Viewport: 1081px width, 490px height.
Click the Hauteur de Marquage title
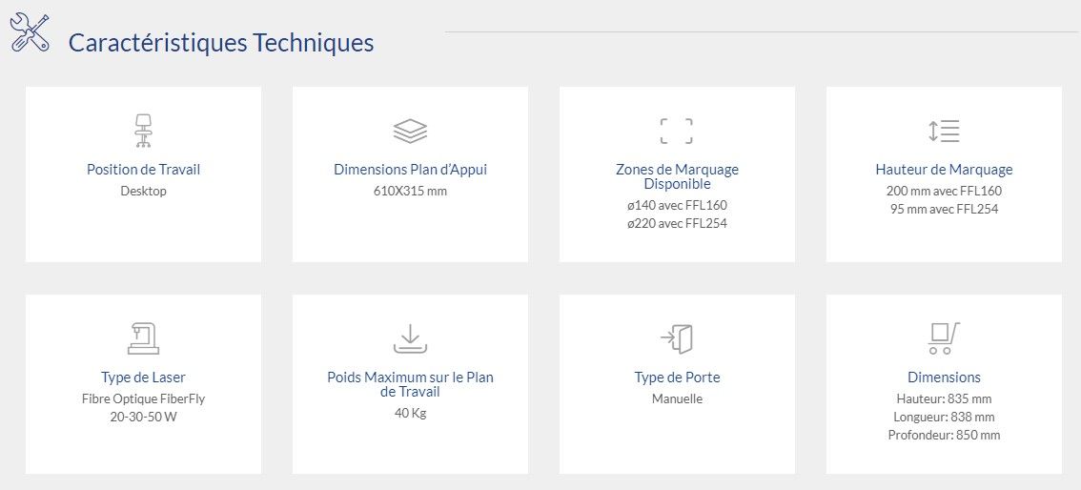coord(944,170)
